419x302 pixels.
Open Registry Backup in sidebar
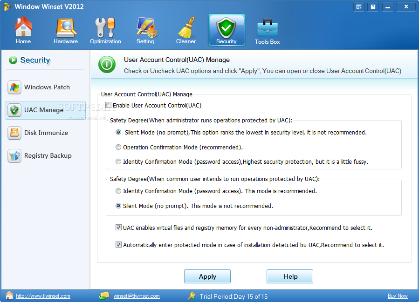click(45, 155)
